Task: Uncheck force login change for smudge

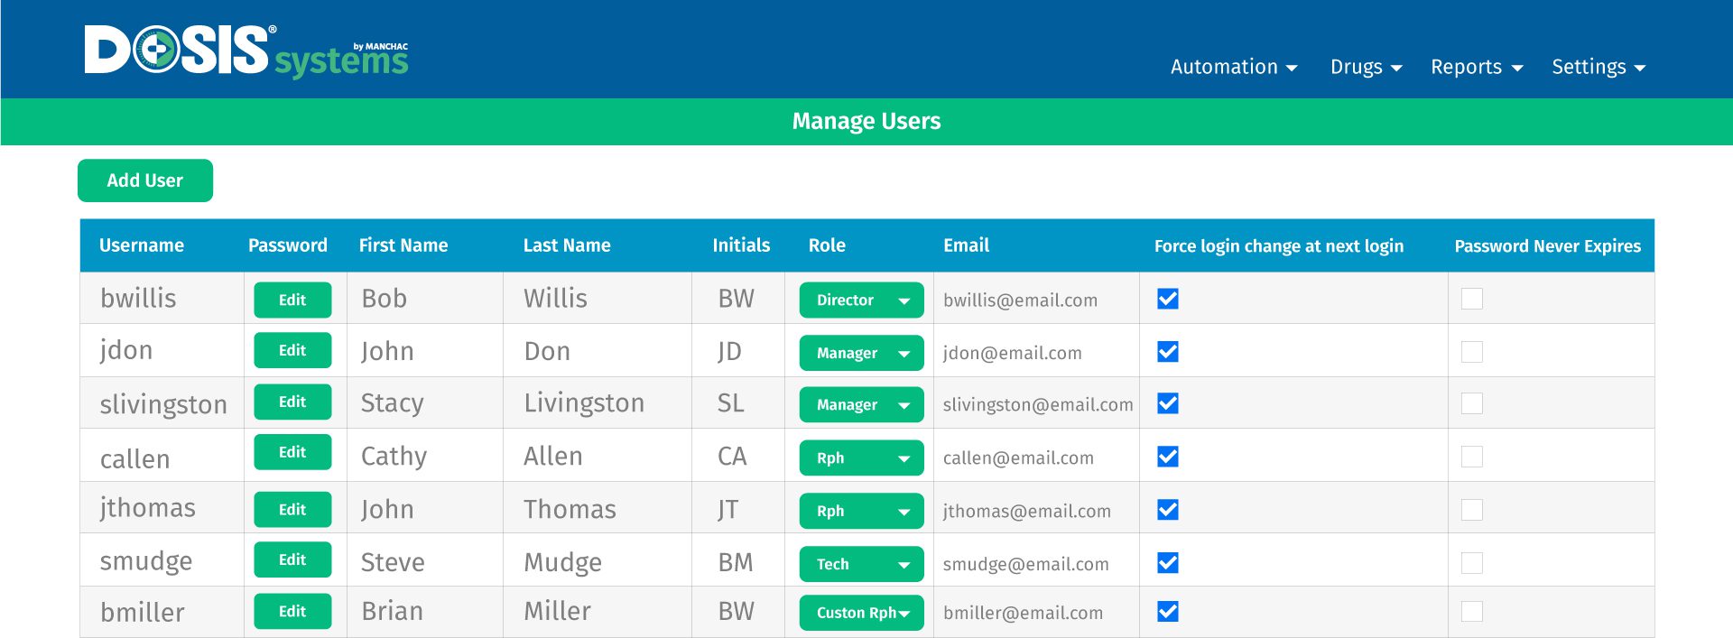Action: 1168,563
